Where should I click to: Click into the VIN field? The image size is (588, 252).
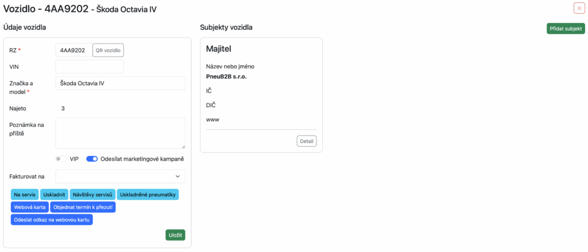pos(90,67)
